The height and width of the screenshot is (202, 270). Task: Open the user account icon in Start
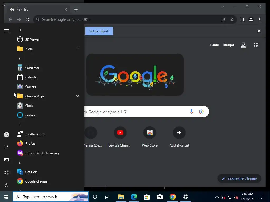pos(7,135)
